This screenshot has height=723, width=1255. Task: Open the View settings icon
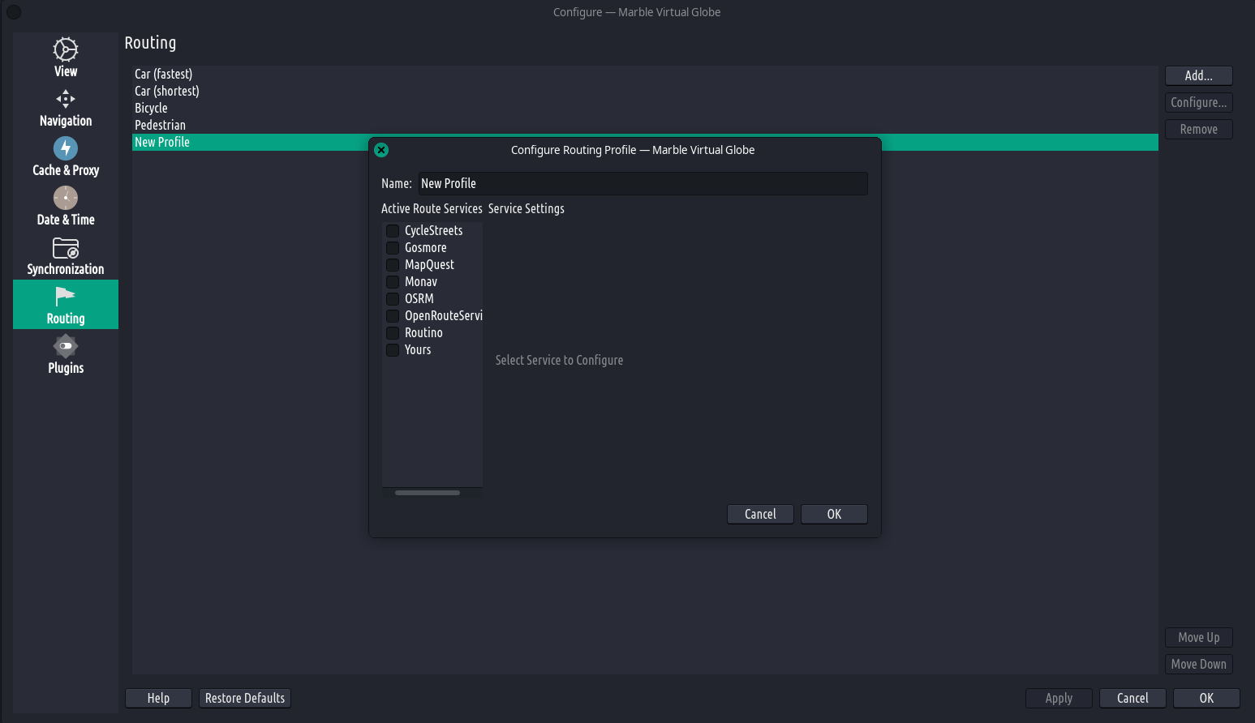coord(66,49)
